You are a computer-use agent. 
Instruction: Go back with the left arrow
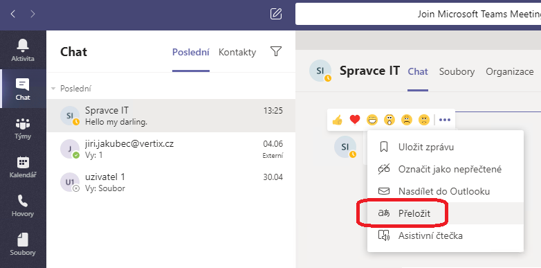tap(13, 14)
